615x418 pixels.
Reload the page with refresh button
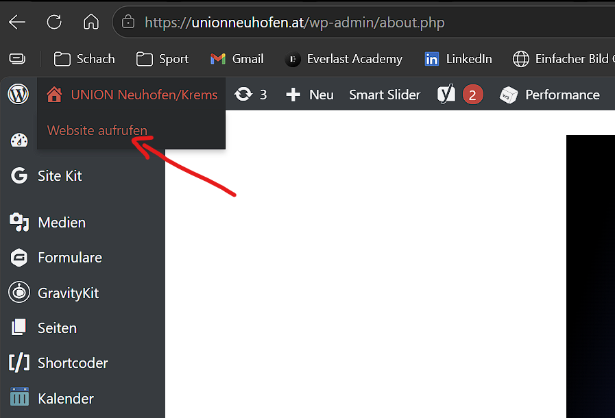(x=54, y=23)
